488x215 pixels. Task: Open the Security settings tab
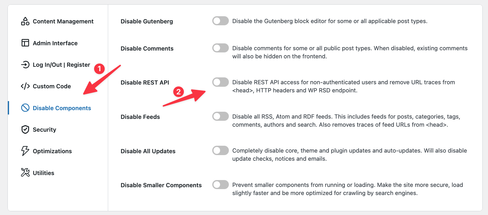pyautogui.click(x=44, y=129)
